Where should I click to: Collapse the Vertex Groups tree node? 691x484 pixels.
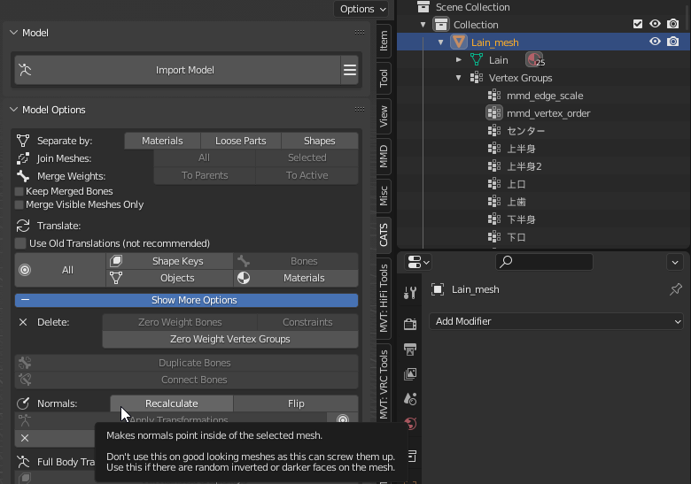(459, 78)
